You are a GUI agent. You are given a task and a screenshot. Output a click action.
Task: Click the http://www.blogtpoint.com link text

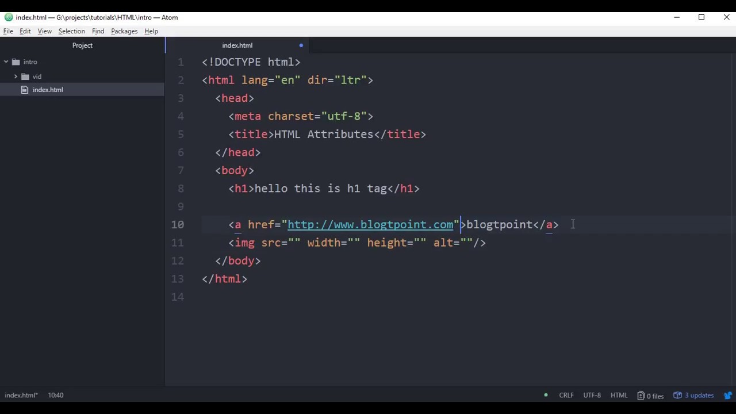point(370,225)
